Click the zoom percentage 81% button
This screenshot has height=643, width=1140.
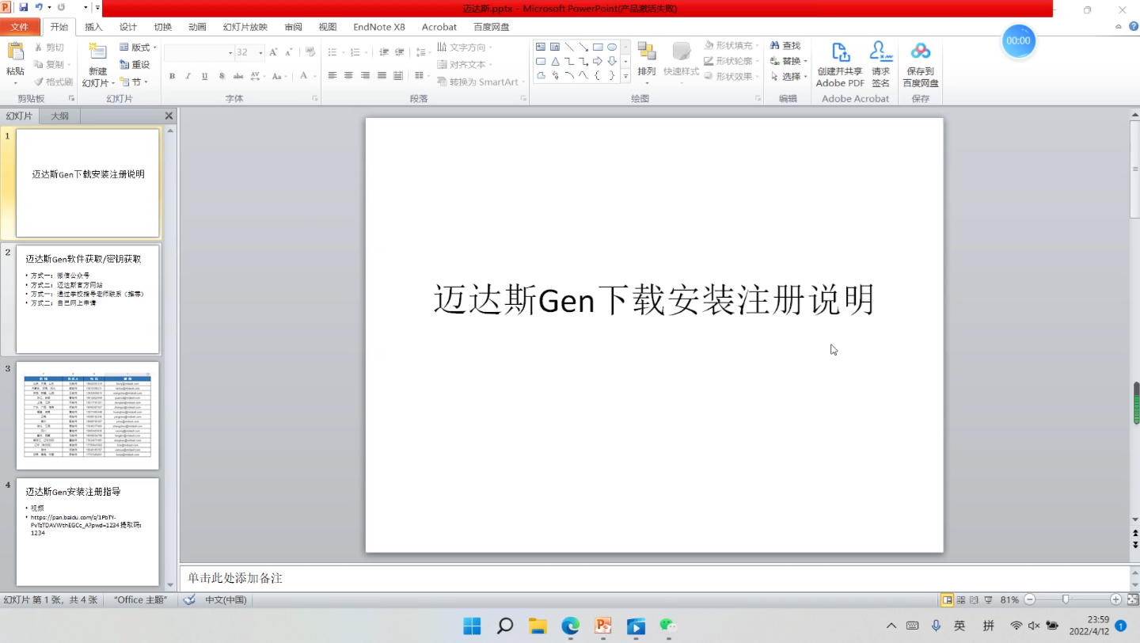1009,600
